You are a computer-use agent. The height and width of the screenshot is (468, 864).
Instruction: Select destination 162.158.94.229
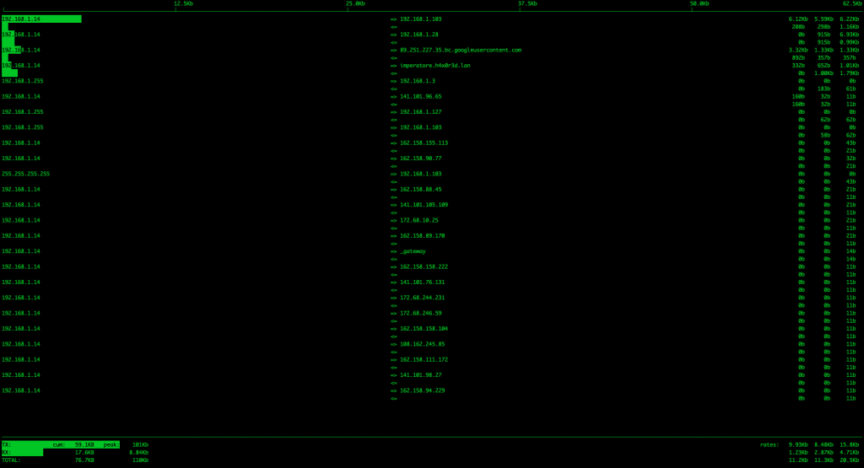pyautogui.click(x=422, y=390)
